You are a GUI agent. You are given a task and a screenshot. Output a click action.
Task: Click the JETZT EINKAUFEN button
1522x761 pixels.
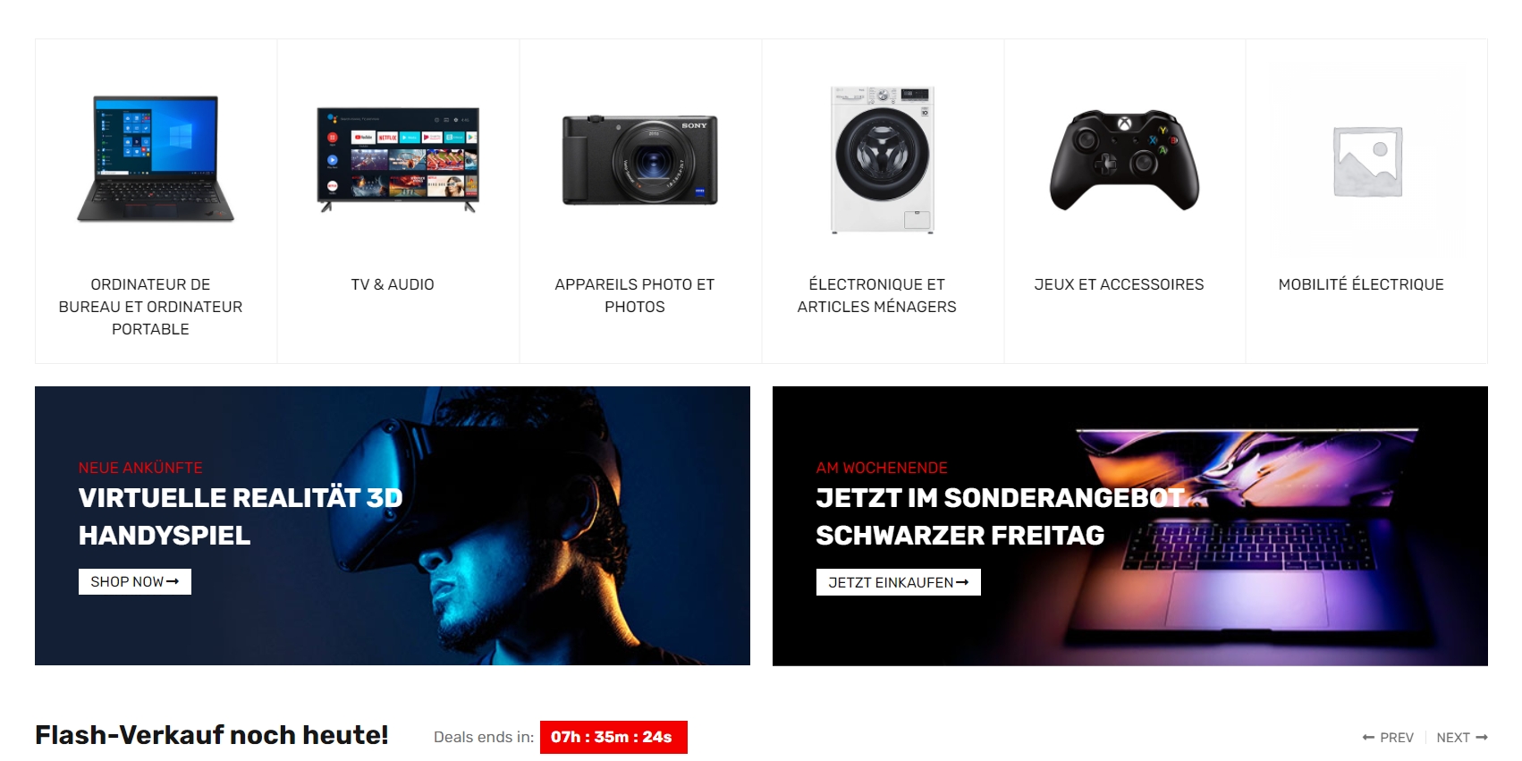tap(898, 582)
